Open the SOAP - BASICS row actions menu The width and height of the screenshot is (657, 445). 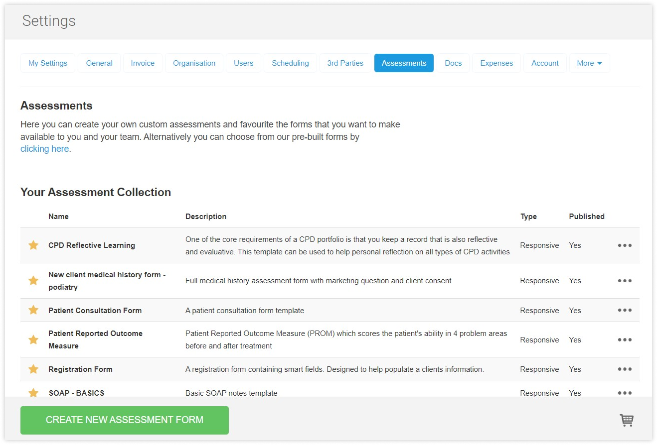coord(625,393)
